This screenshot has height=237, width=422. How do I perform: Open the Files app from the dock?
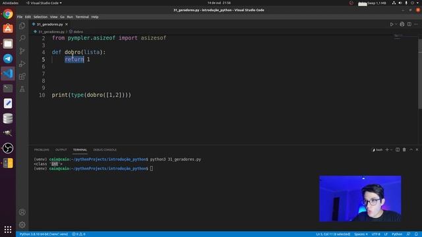click(8, 43)
